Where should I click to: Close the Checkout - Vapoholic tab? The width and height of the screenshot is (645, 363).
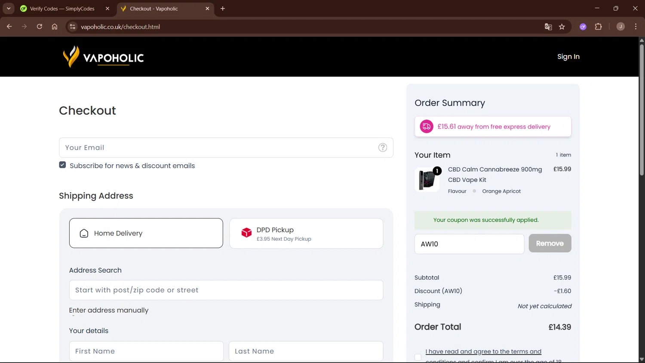(x=207, y=9)
